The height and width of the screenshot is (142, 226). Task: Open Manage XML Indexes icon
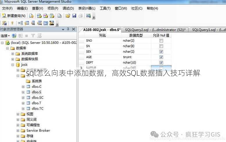[x=39, y=23]
